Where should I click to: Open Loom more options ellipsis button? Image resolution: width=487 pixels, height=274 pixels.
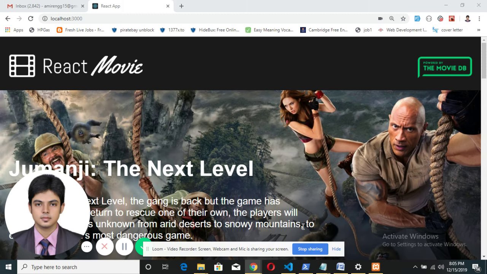tap(87, 247)
